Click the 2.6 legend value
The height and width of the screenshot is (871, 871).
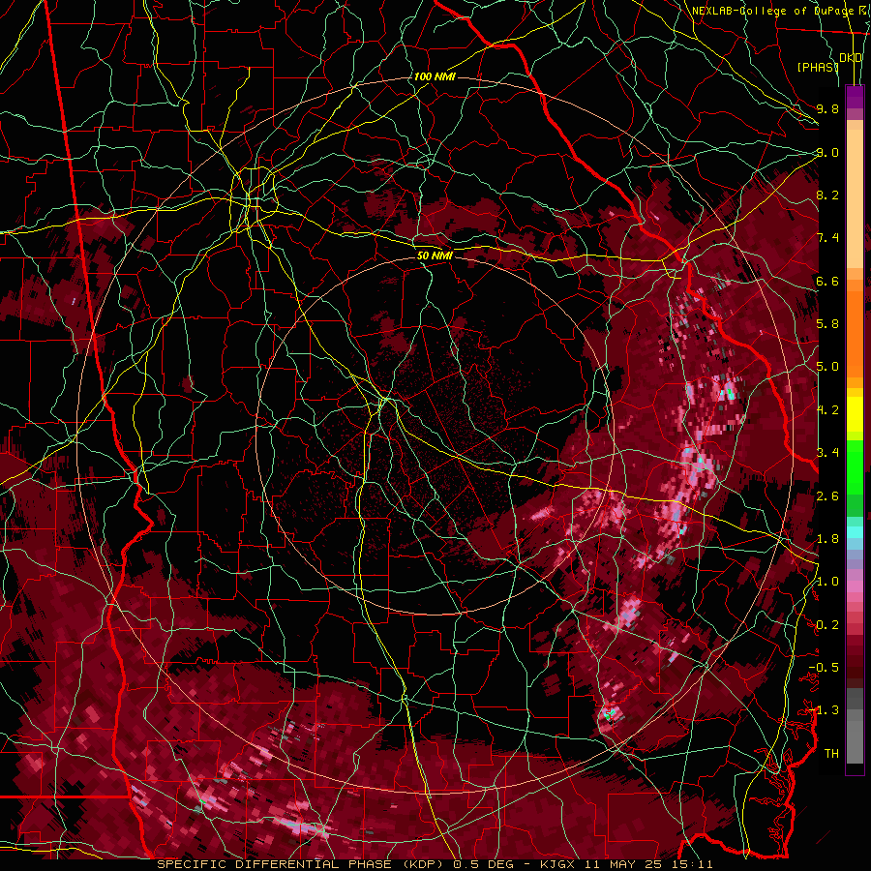click(x=827, y=496)
